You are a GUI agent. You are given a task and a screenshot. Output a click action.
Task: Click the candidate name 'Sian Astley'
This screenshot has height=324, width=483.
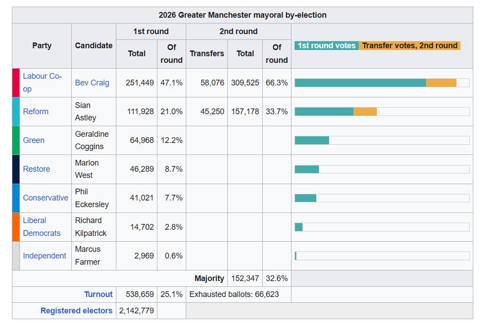[x=86, y=111]
